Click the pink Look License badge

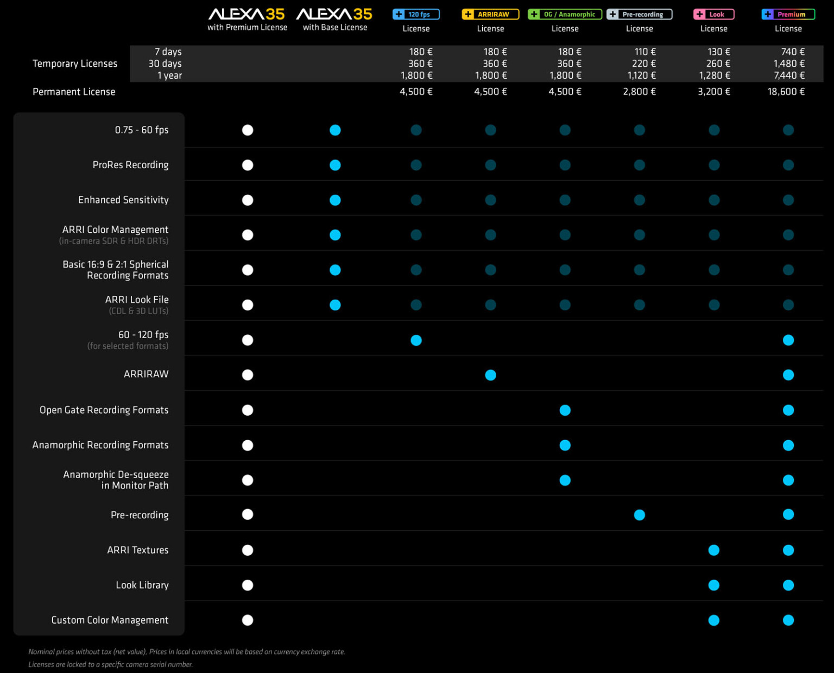[x=713, y=14]
